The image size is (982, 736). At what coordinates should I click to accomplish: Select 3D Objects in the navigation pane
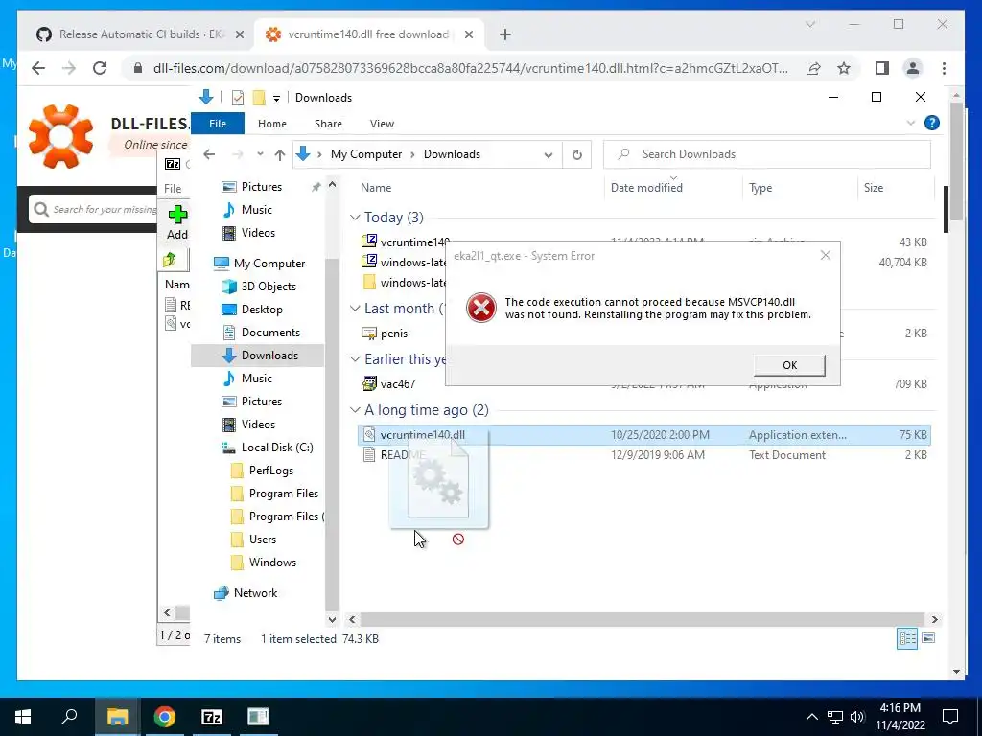(x=269, y=286)
